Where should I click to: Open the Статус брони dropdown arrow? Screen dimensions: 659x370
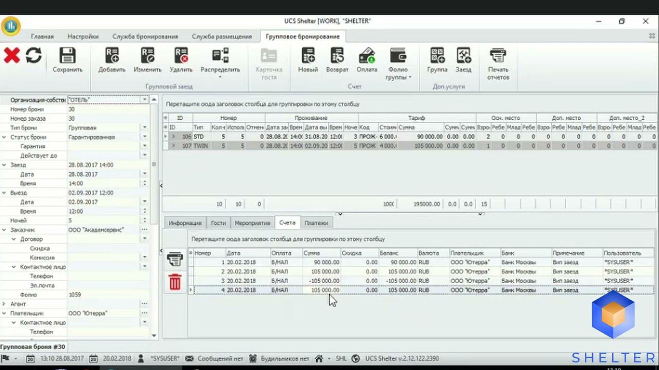click(145, 137)
